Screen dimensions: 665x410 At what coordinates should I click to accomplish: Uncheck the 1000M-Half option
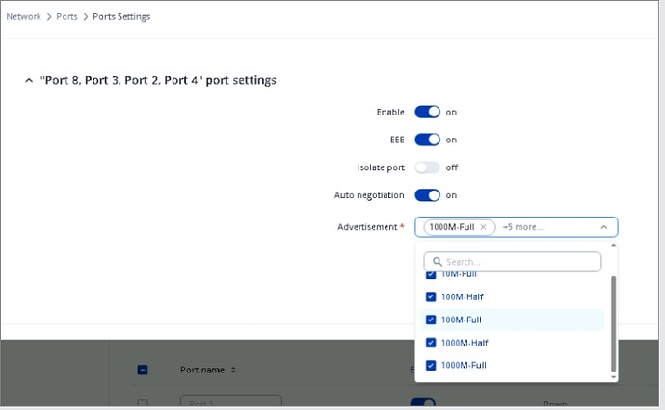pos(431,343)
